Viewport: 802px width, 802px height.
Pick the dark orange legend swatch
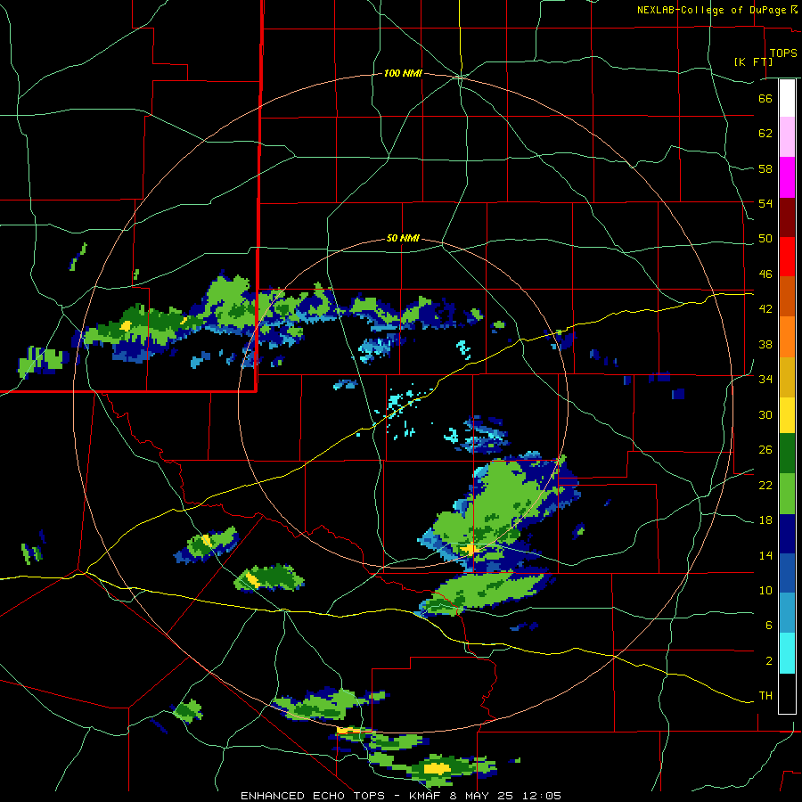[787, 296]
